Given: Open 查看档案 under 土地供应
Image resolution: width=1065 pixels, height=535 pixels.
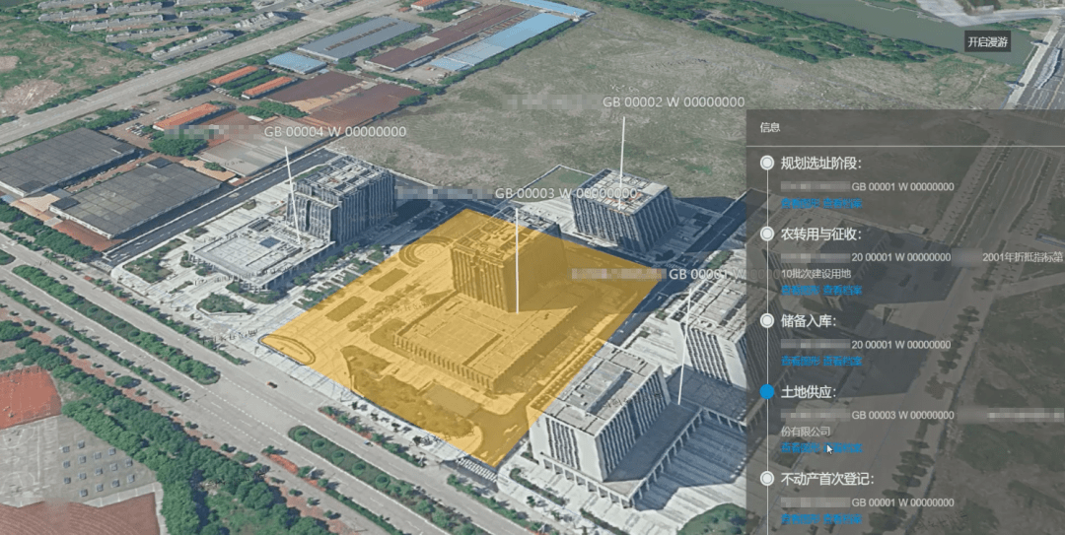Looking at the screenshot, I should [x=842, y=447].
